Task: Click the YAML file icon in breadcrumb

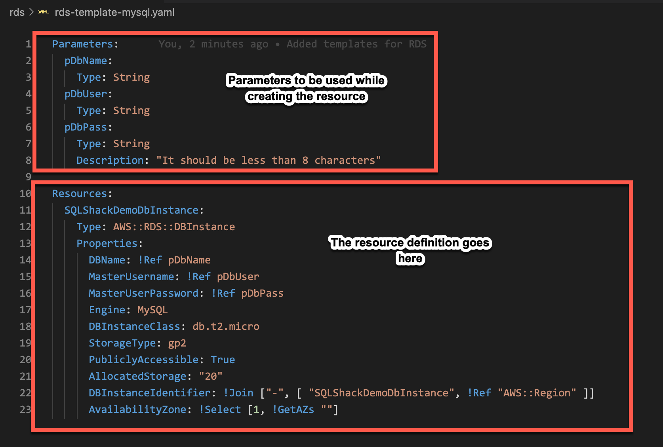Action: click(x=43, y=12)
